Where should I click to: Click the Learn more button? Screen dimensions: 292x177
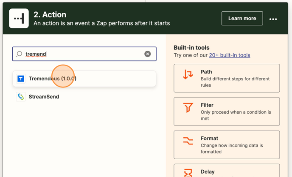tap(242, 18)
